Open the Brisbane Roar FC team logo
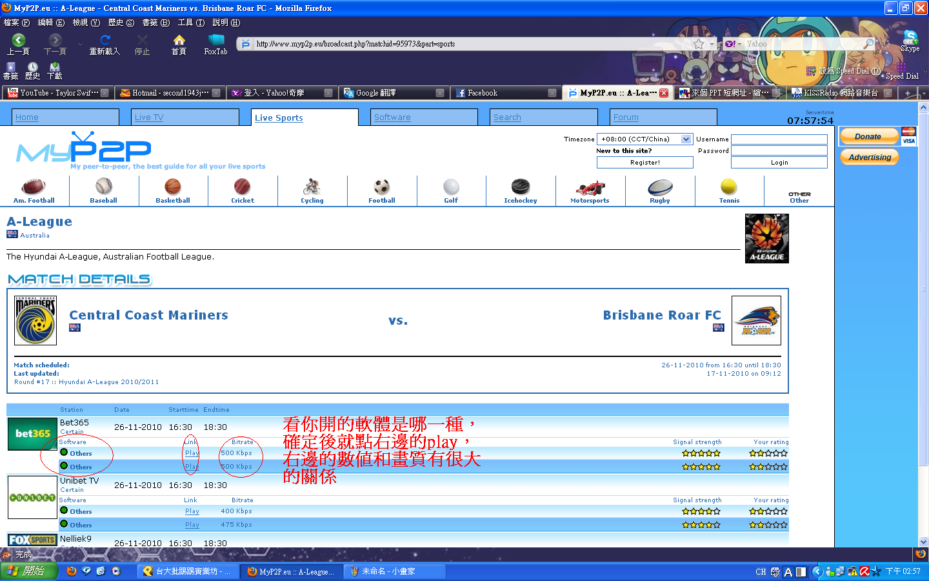This screenshot has width=929, height=581. (x=756, y=320)
